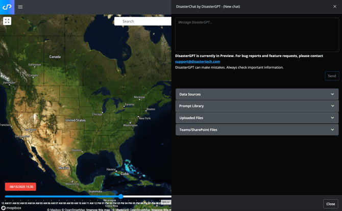Open the hamburger menu
Image resolution: width=342 pixels, height=211 pixels.
point(20,7)
